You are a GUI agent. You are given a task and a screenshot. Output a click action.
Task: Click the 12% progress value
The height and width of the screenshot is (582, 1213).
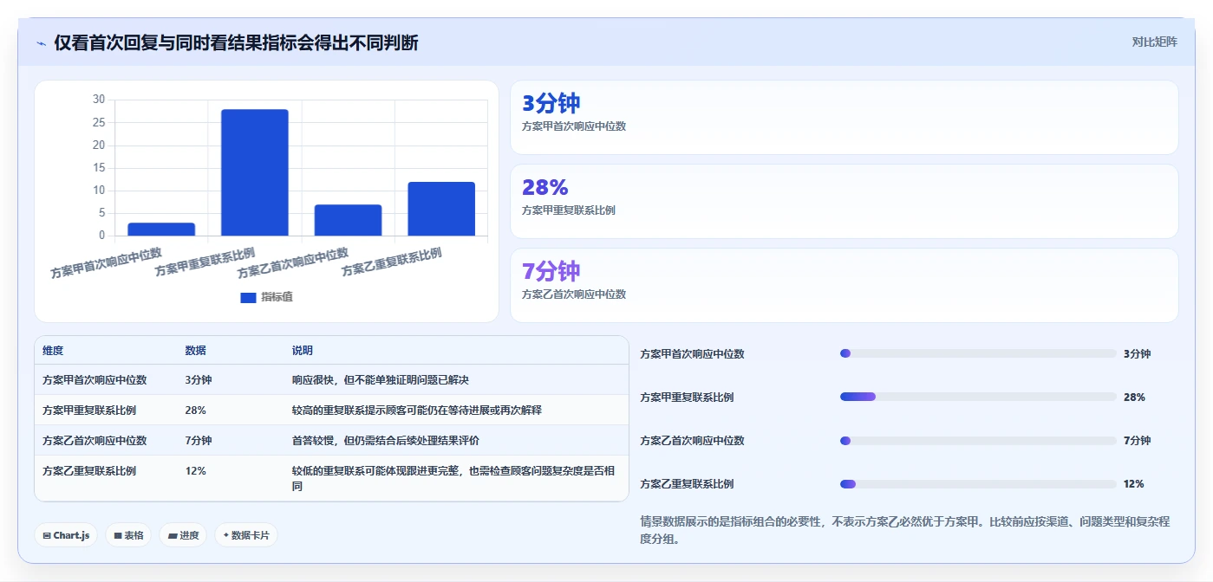click(x=1134, y=483)
